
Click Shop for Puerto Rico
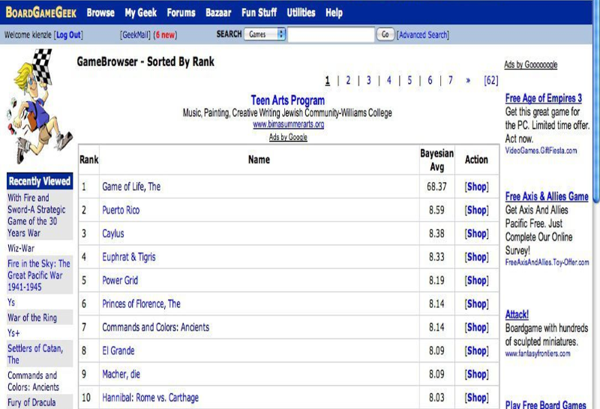pos(477,210)
